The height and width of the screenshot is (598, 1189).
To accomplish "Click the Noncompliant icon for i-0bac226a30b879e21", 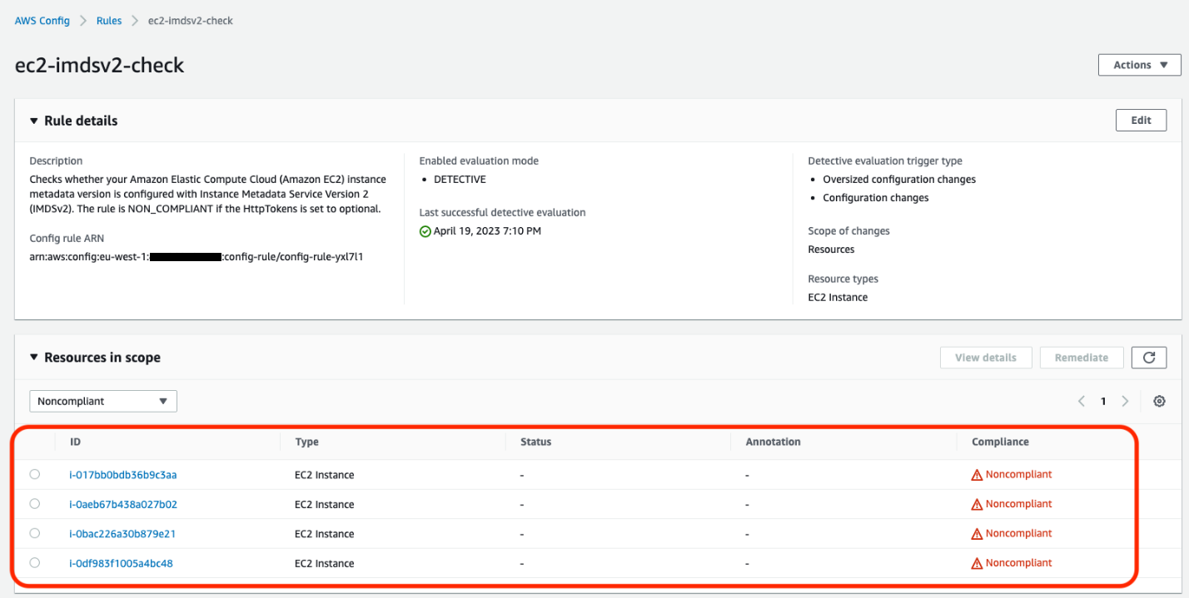I will coord(983,533).
